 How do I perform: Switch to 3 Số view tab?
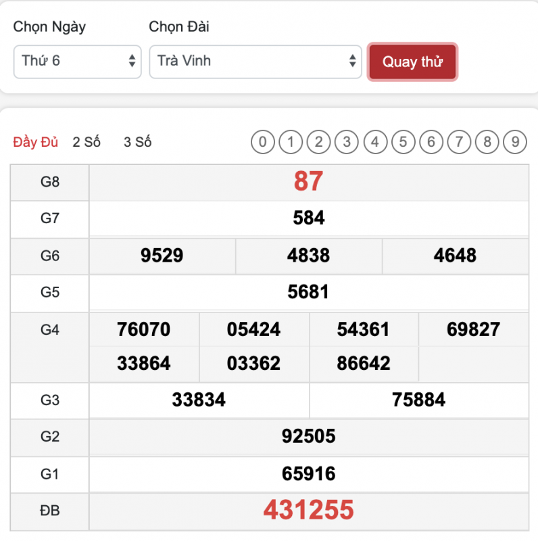coord(138,142)
